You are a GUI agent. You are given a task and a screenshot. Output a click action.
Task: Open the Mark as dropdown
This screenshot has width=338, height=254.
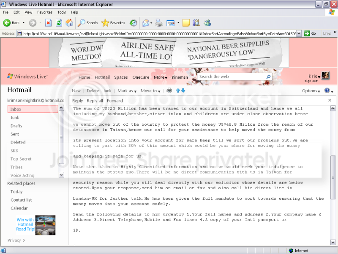pyautogui.click(x=127, y=91)
